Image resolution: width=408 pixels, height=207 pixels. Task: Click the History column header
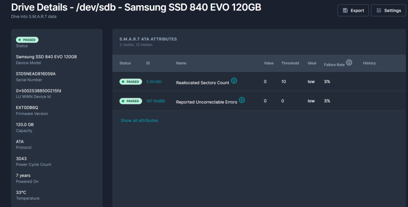click(369, 63)
